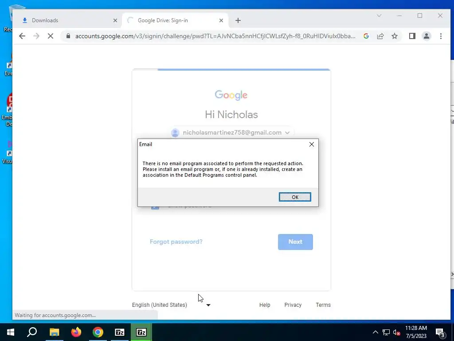Open the Chrome profile avatar

coord(427,36)
